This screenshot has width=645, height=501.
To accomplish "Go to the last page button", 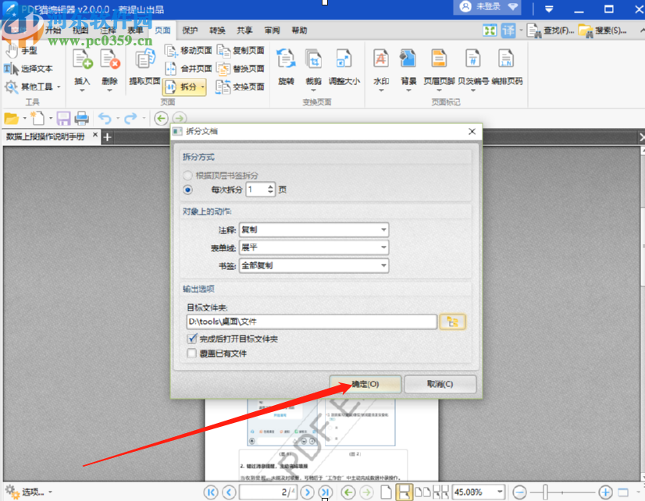I will pyautogui.click(x=325, y=492).
